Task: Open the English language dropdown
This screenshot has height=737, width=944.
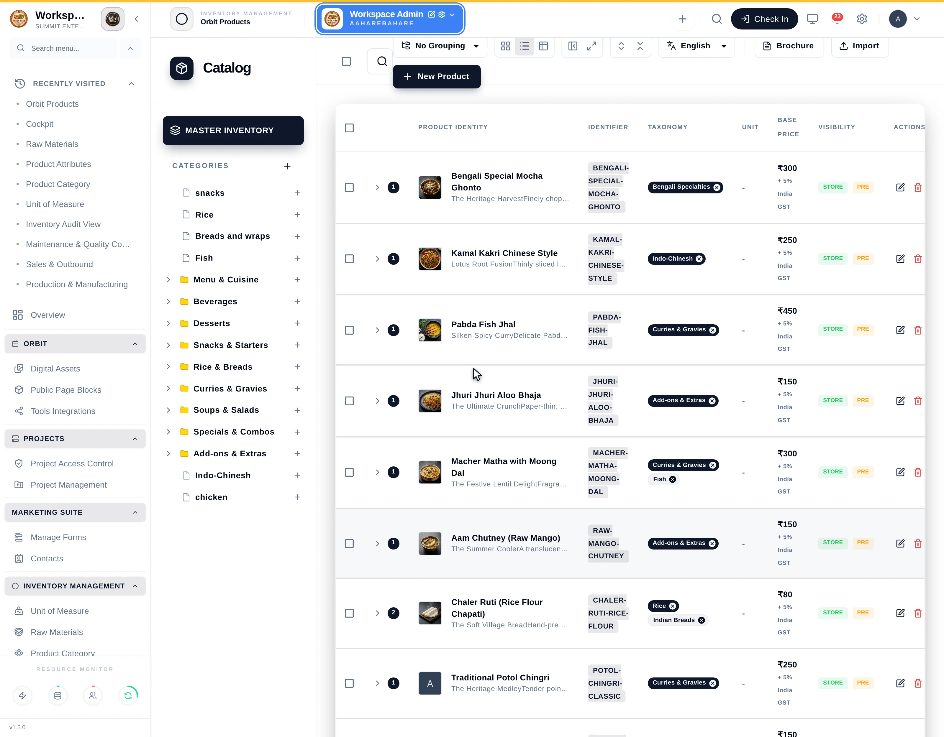Action: coord(696,46)
